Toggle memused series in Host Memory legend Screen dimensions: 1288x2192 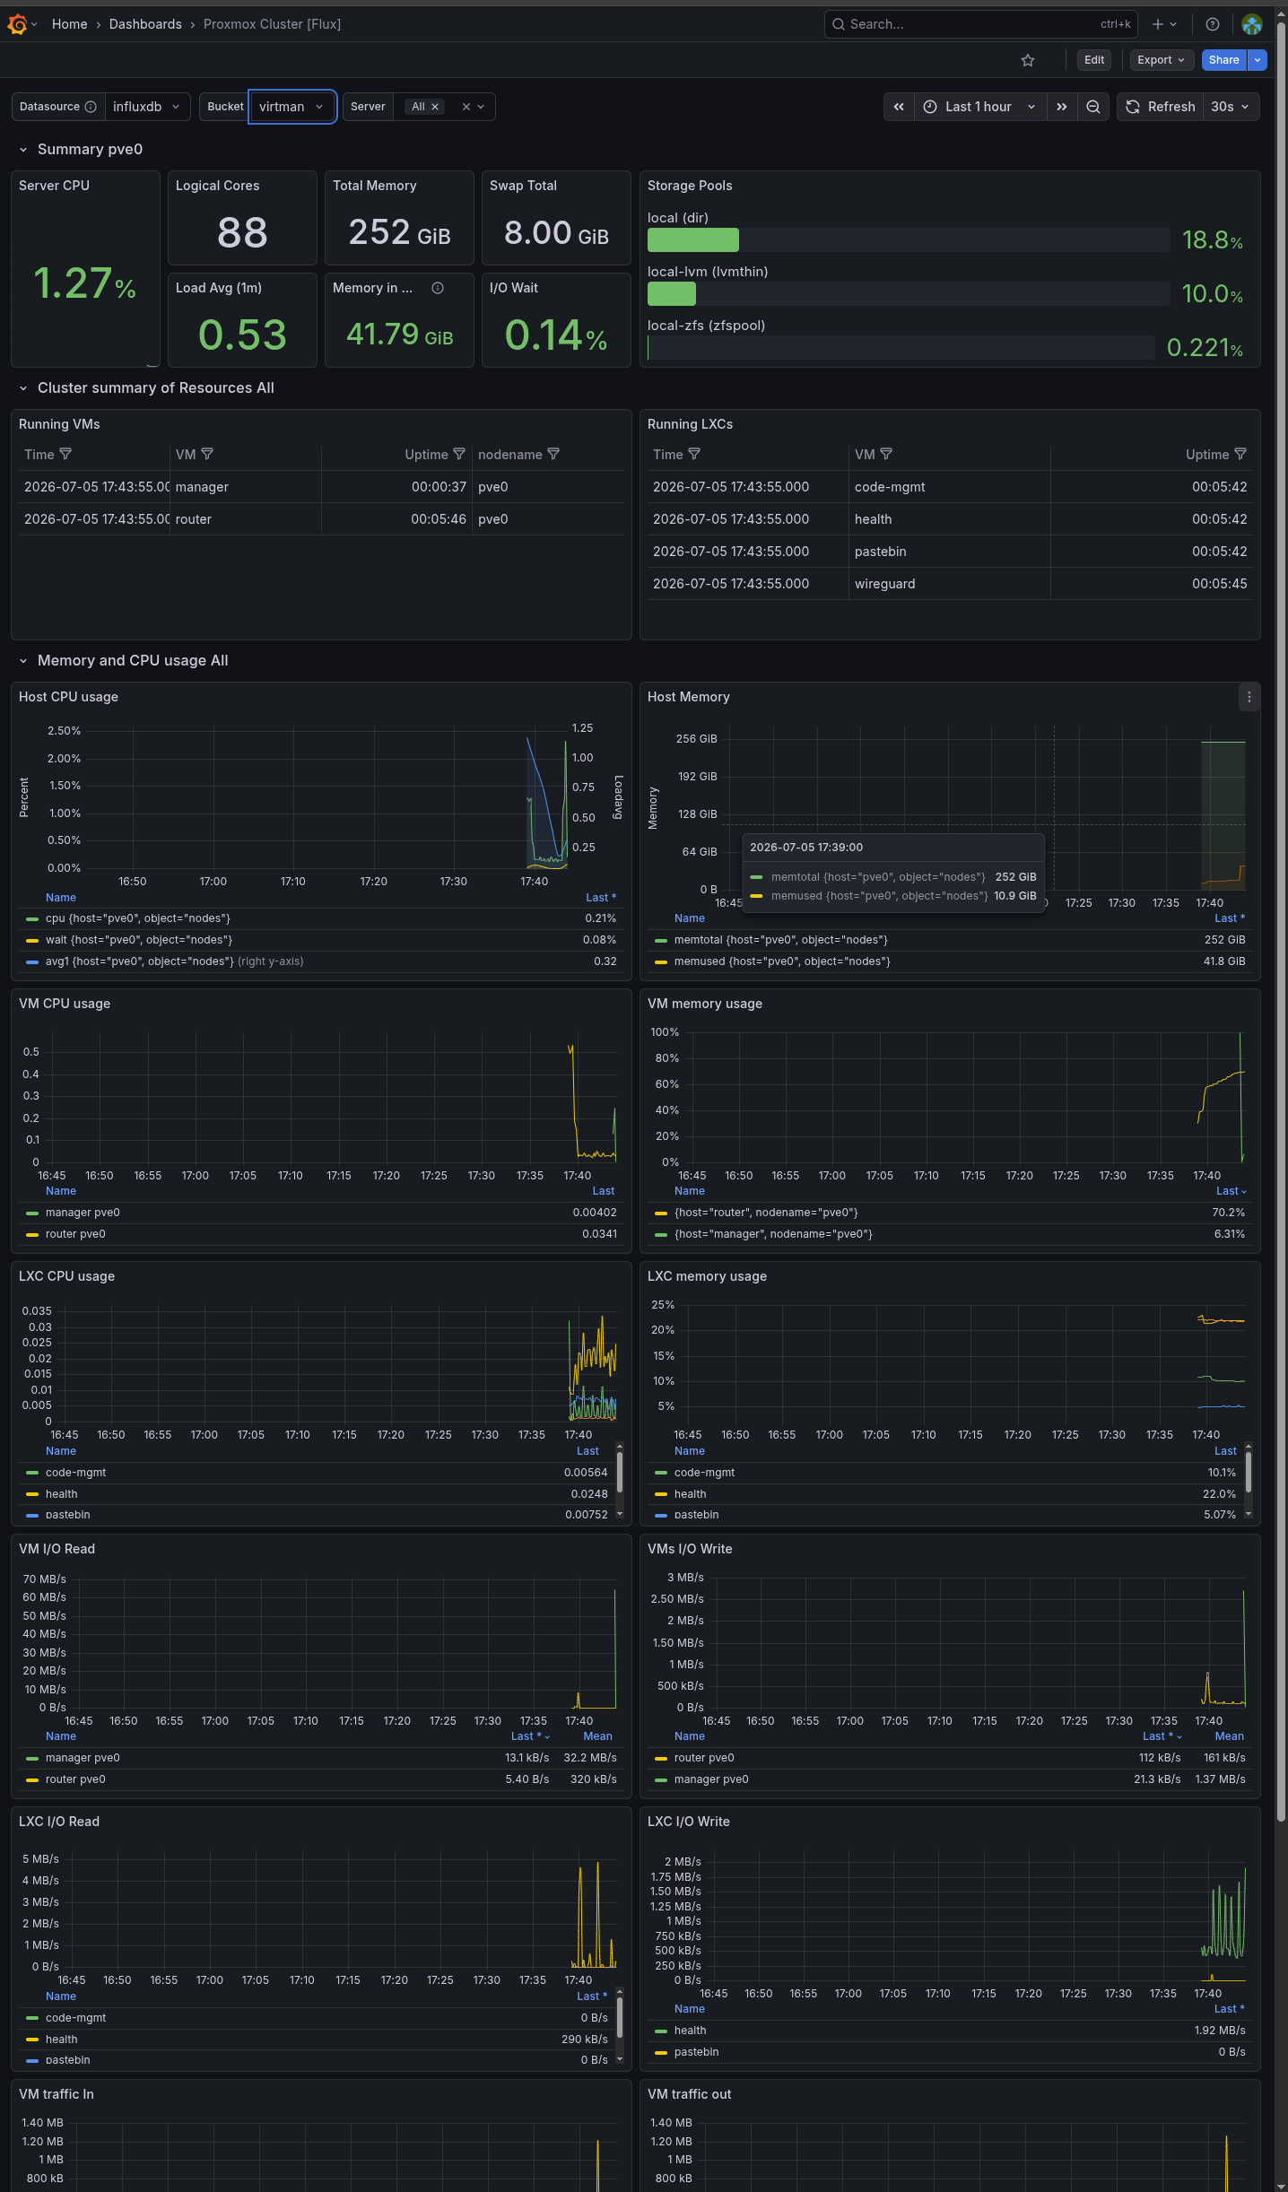pos(782,961)
